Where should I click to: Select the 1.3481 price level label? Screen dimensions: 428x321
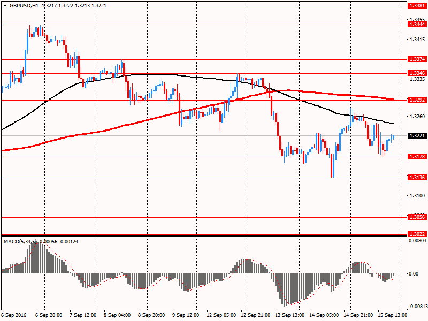click(x=417, y=6)
